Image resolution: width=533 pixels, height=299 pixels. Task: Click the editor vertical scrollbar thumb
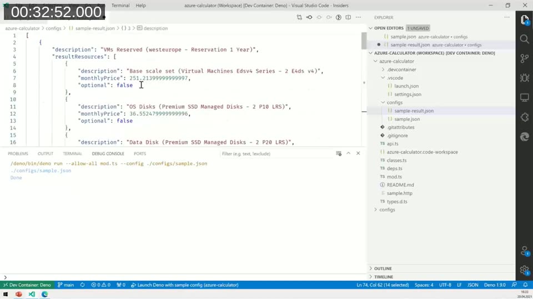pos(364,40)
